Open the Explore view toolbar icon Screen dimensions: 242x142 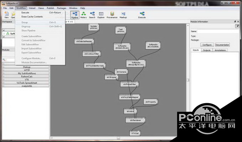[x=101, y=15]
